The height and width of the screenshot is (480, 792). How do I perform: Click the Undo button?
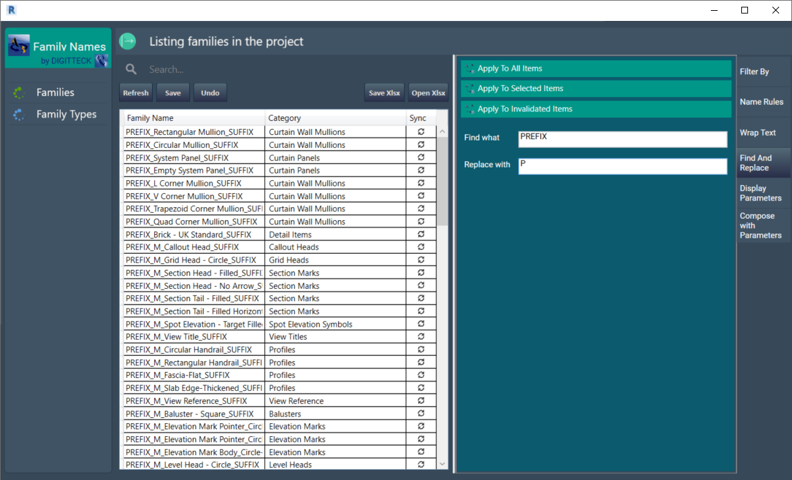click(210, 92)
